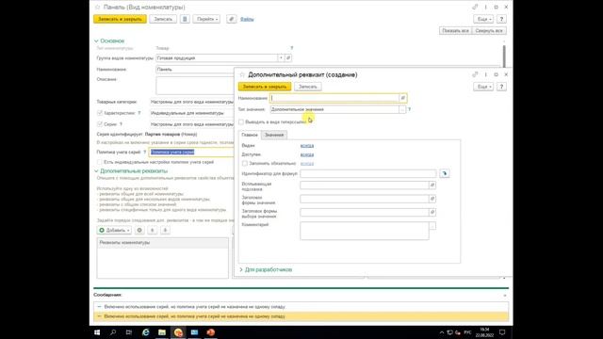
Task: Click Записать и закрыть in Дополнительный реквизит dialog
Action: 265,87
